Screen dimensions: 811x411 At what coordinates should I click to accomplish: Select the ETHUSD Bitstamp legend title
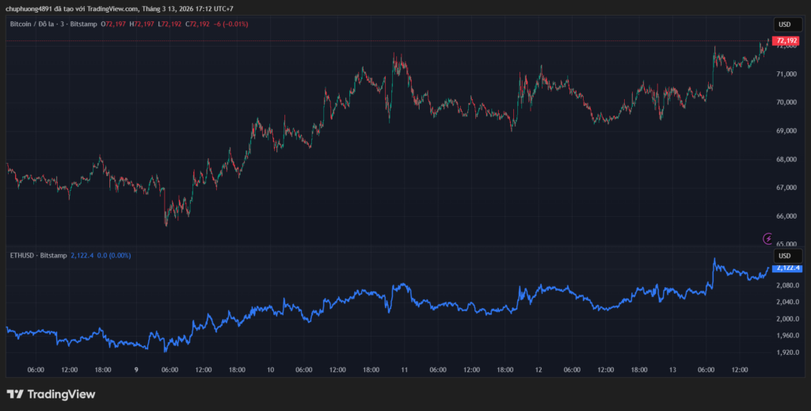[37, 255]
